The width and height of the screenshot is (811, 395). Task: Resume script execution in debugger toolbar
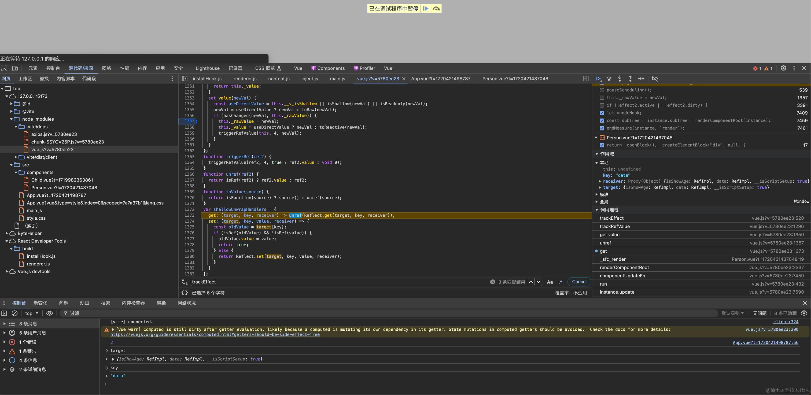[x=599, y=79]
